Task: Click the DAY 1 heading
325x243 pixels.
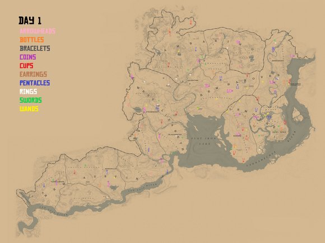Action: click(x=30, y=21)
